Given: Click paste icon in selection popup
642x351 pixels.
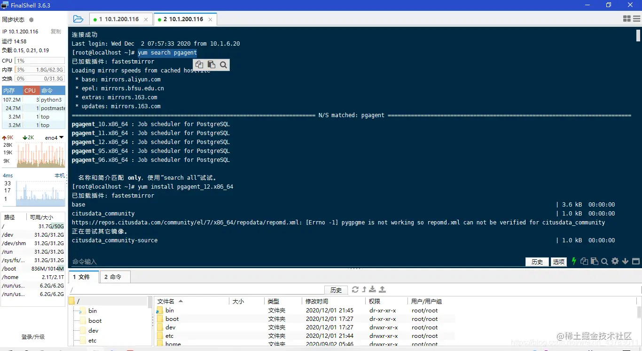Looking at the screenshot, I should pos(211,65).
